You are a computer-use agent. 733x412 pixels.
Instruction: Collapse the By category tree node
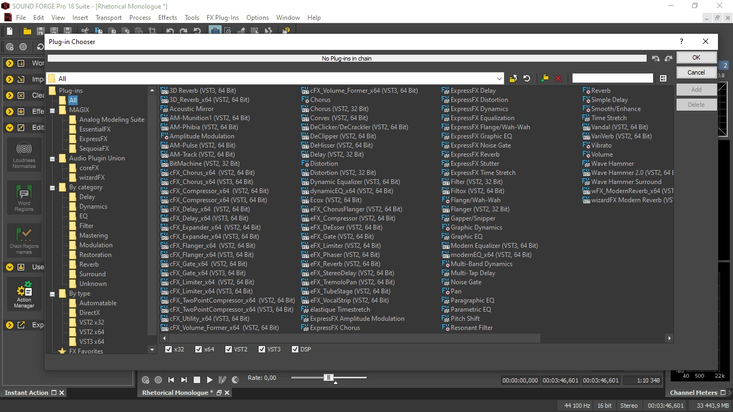coord(53,187)
